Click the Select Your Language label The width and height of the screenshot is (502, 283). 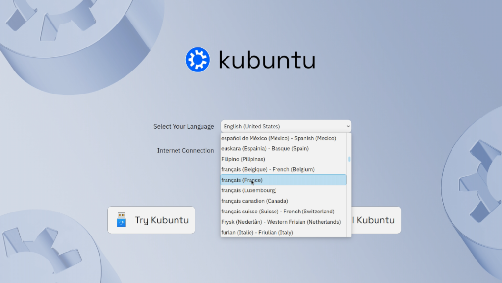pyautogui.click(x=183, y=126)
